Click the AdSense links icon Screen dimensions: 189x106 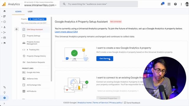(x=24, y=79)
